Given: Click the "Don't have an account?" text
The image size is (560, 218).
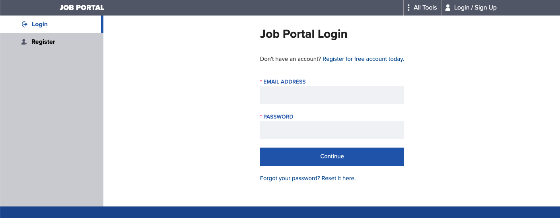Looking at the screenshot, I should 290,59.
